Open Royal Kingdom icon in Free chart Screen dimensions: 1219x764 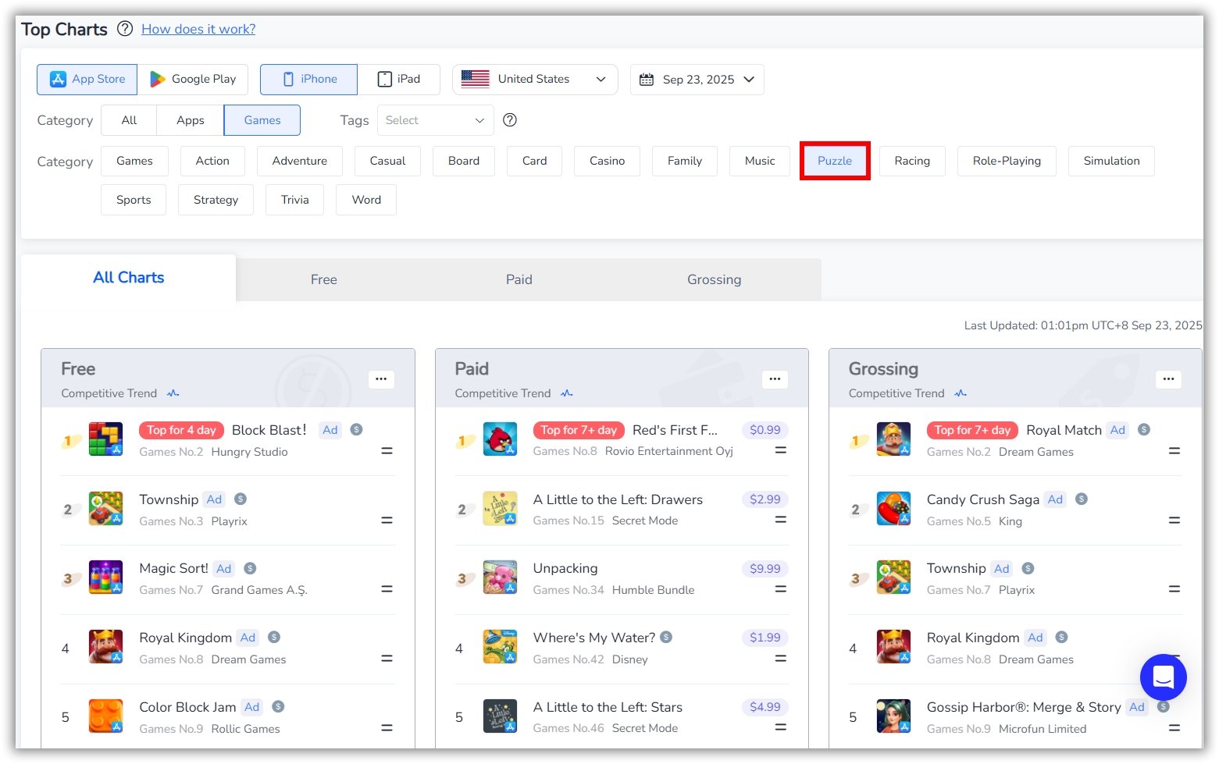105,647
